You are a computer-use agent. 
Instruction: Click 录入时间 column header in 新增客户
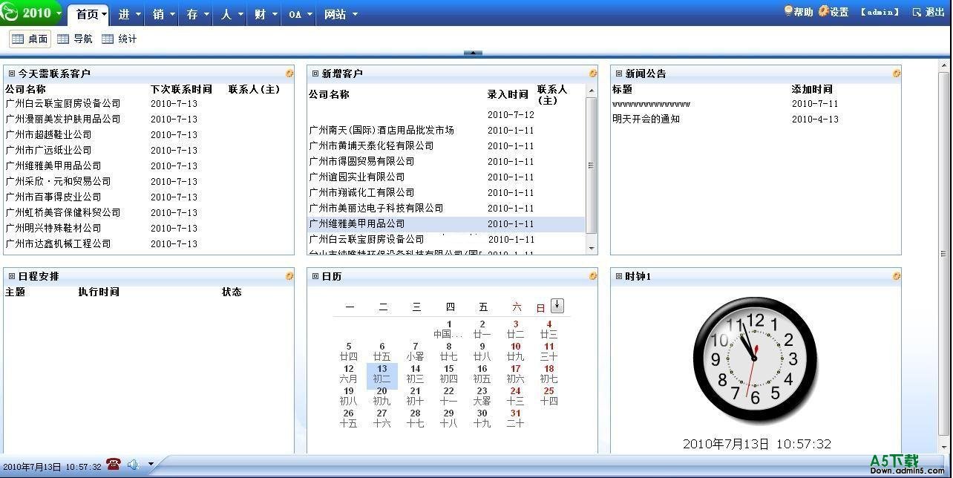click(508, 94)
